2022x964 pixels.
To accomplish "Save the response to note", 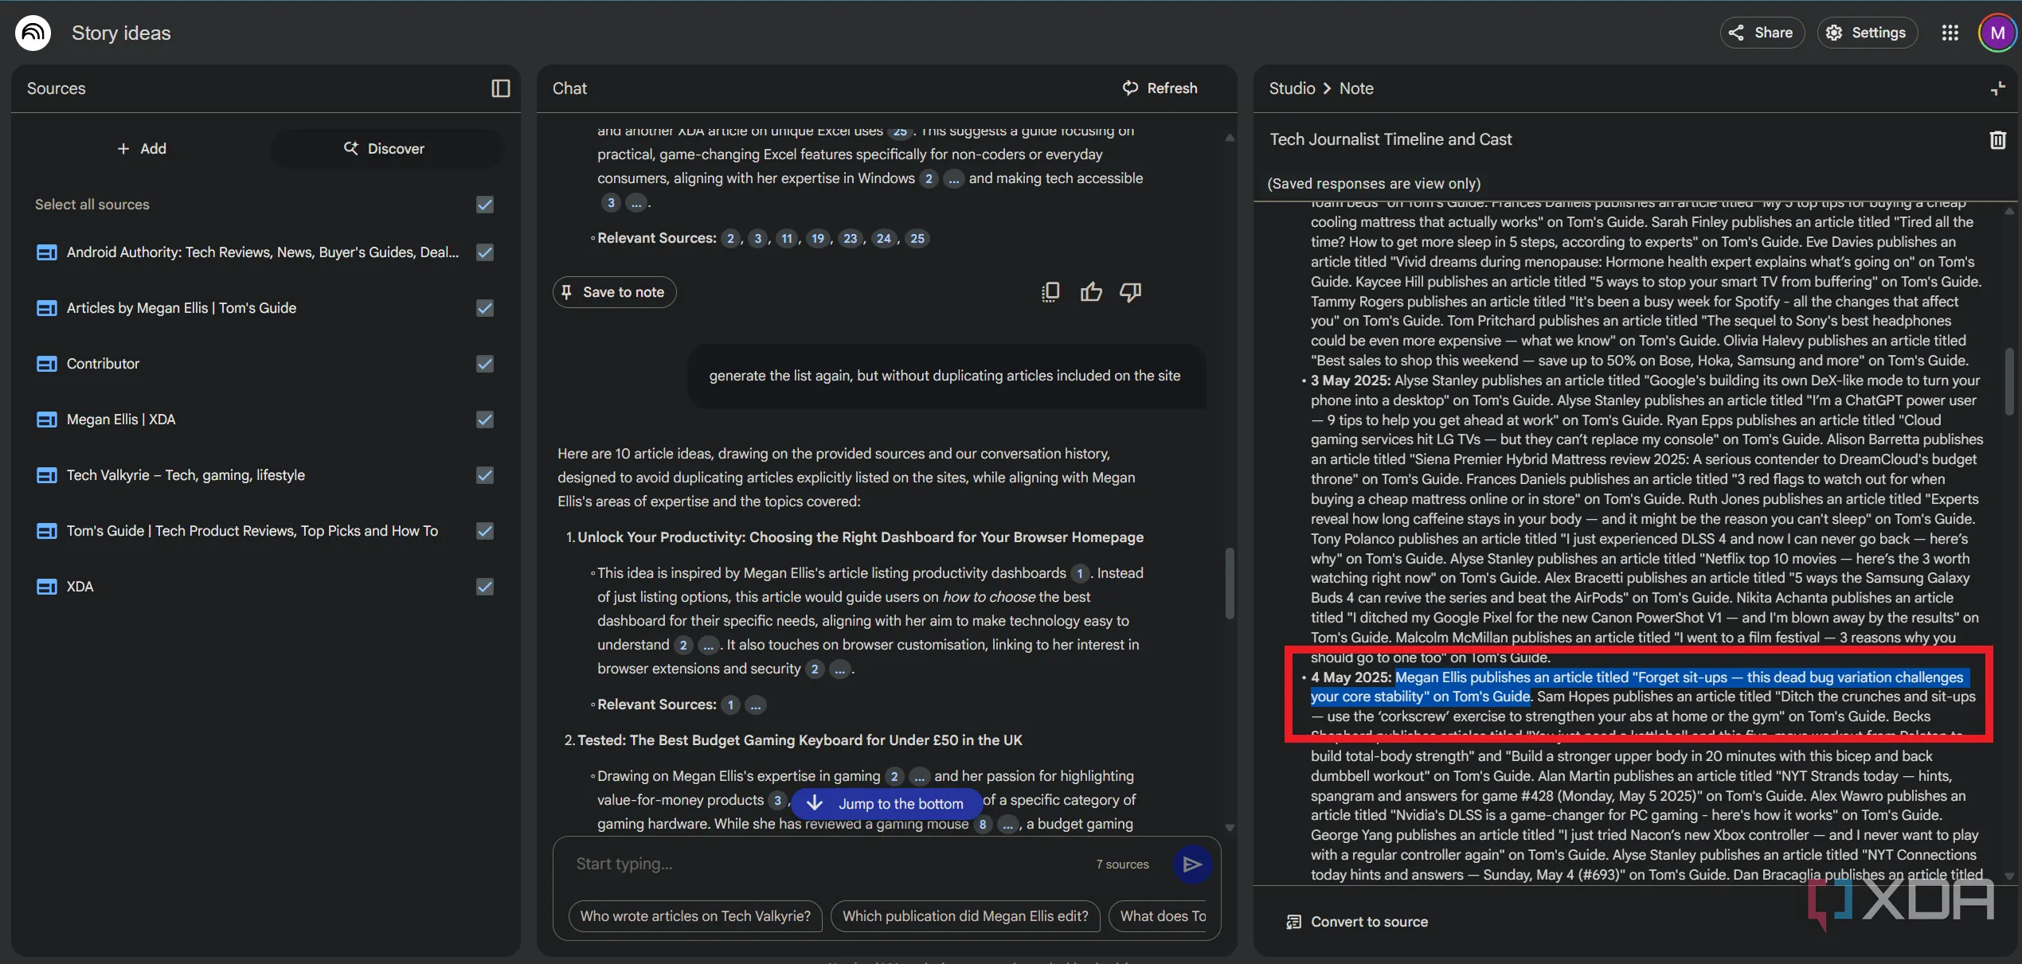I will click(614, 292).
